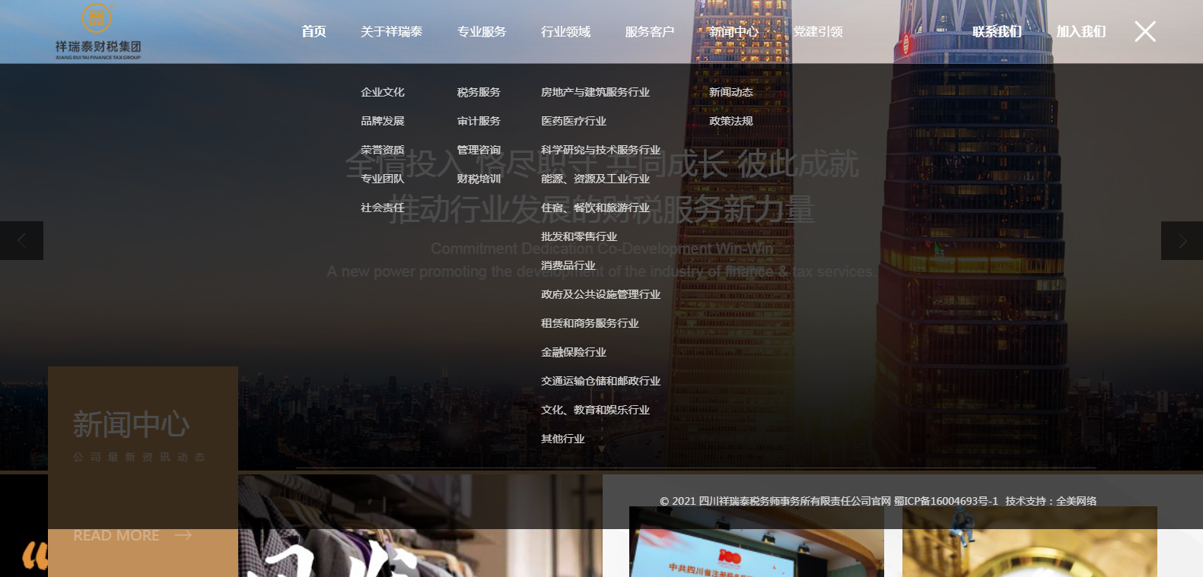Screen dimensions: 1203x577
Task: Open the 管理咨询 submenu link
Action: [479, 150]
